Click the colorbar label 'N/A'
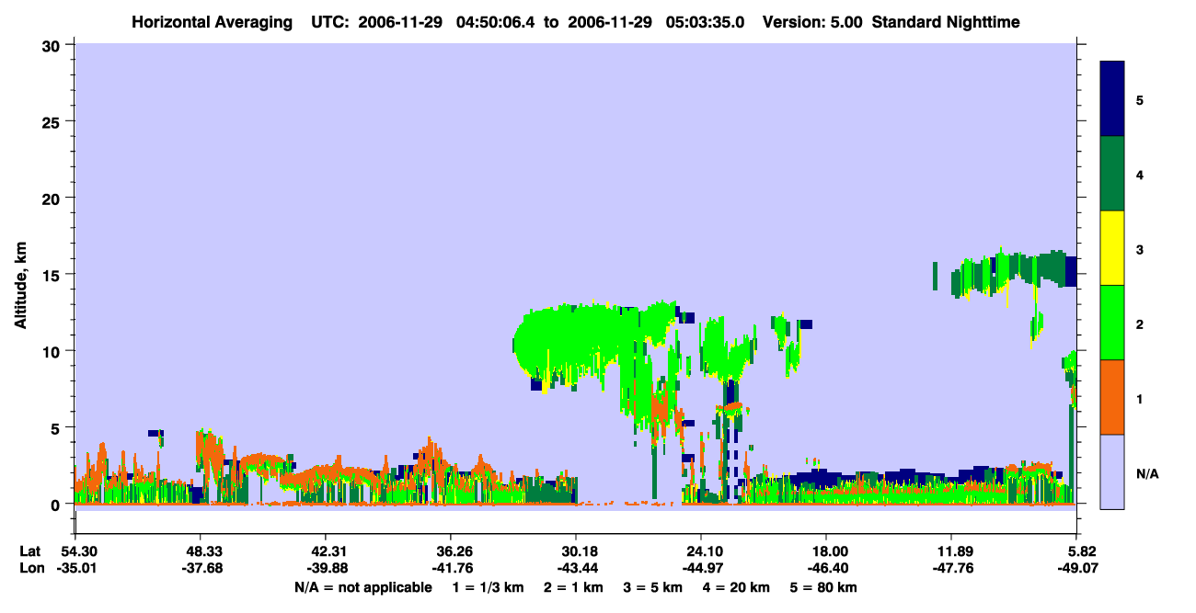 (x=1148, y=473)
